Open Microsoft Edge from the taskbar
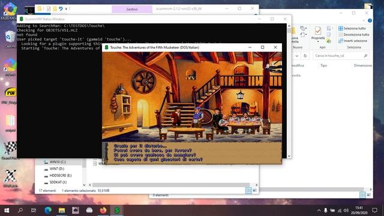 pos(48,210)
